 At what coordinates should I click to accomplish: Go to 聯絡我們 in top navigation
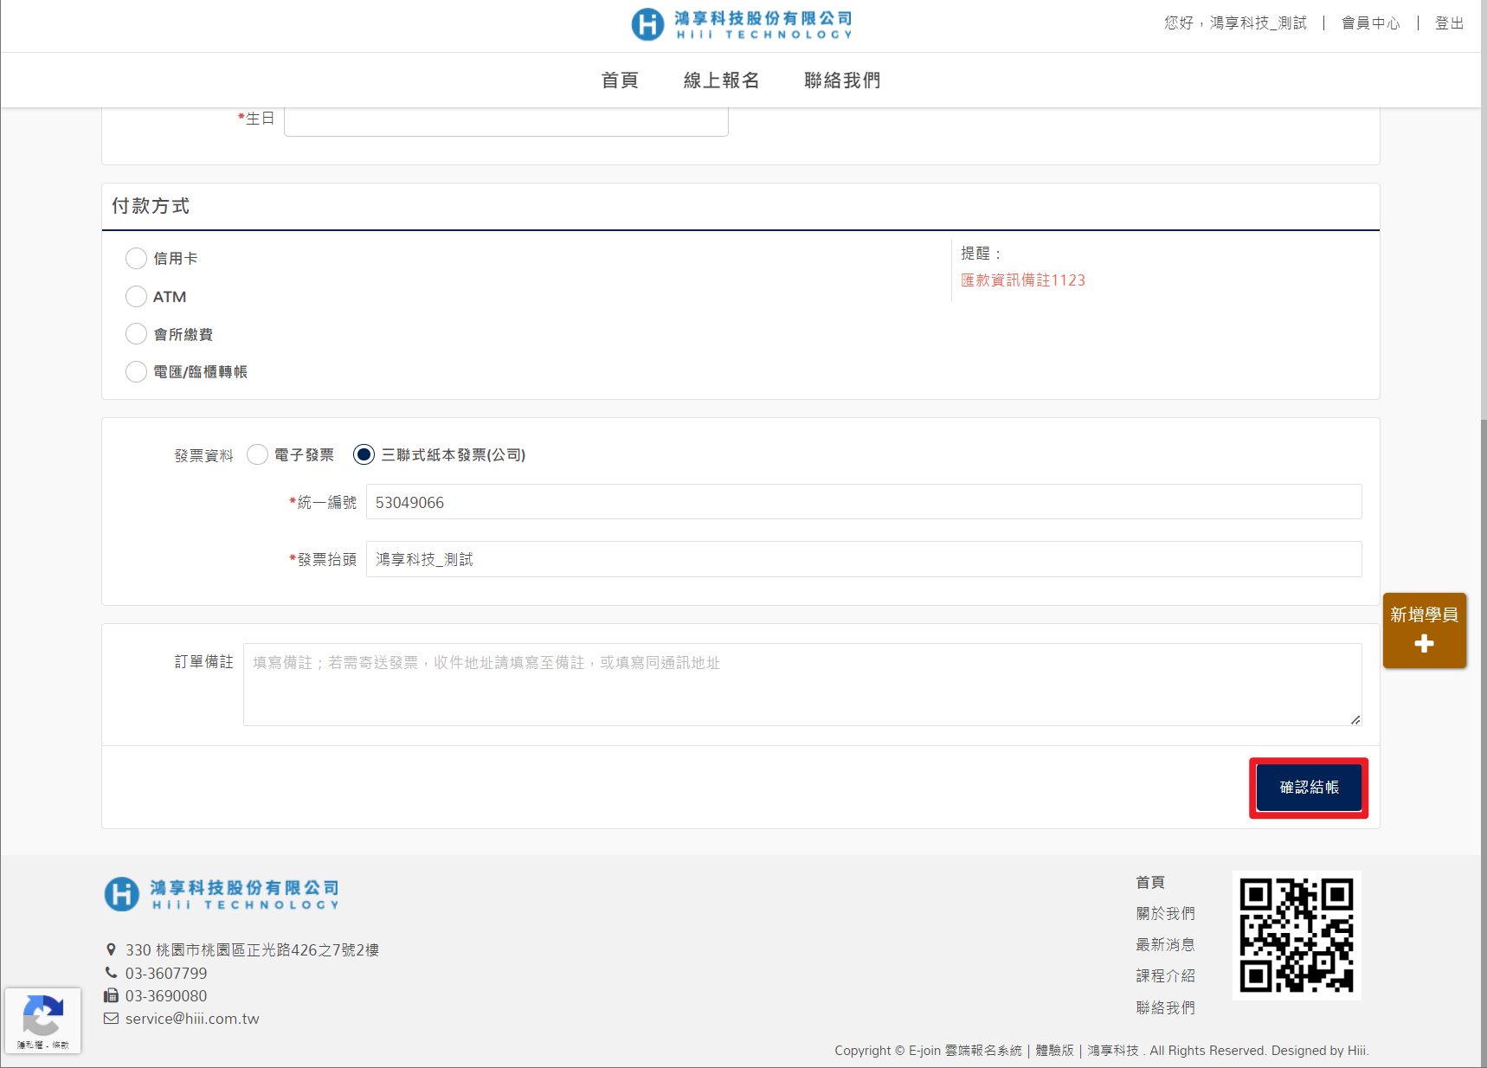point(841,80)
